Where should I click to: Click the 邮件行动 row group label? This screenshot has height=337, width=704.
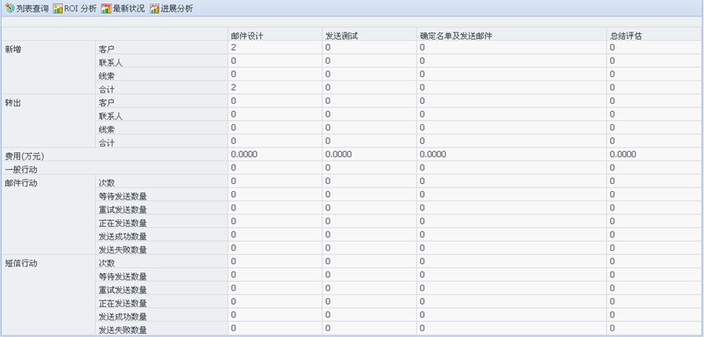[x=21, y=183]
